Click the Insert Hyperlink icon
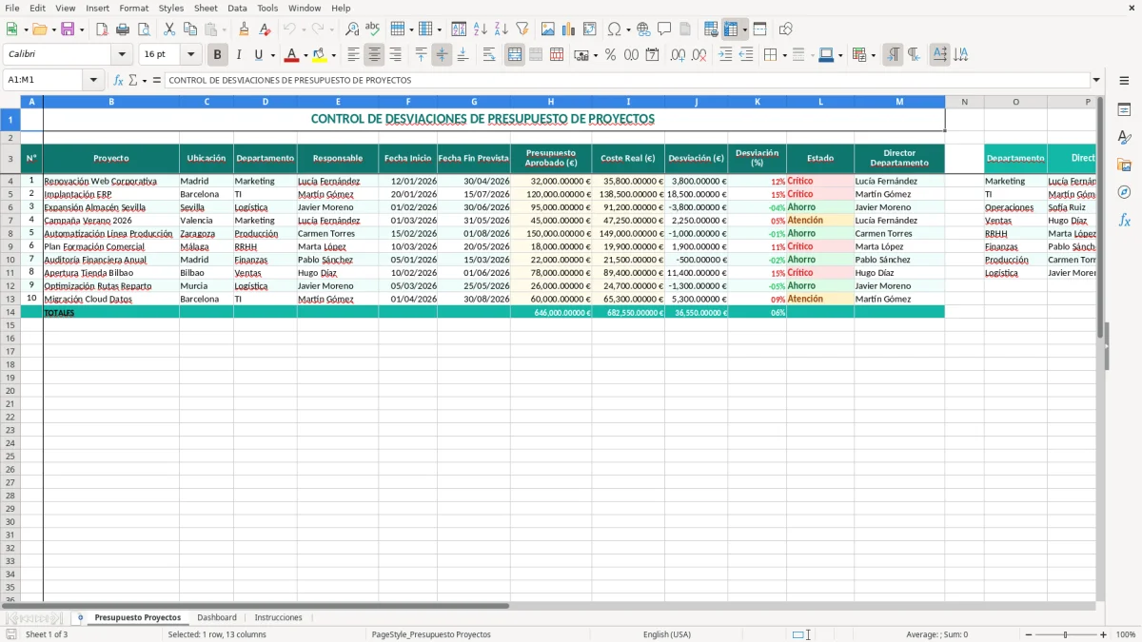The height and width of the screenshot is (642, 1142). coord(643,29)
